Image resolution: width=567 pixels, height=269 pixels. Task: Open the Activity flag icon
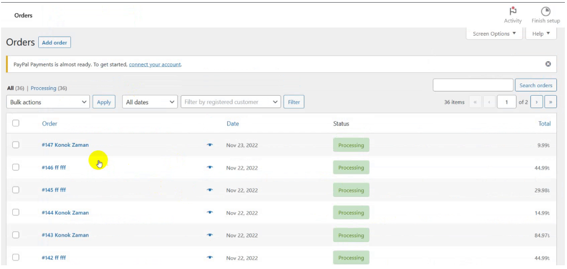tap(513, 11)
